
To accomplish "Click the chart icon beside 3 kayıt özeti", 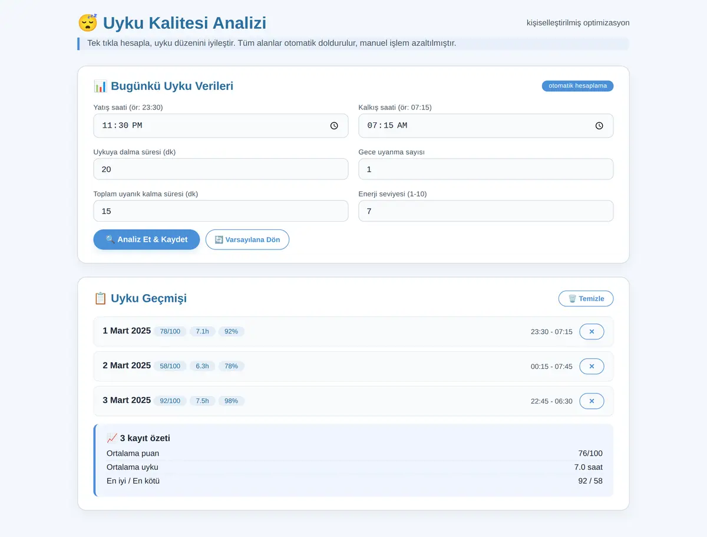I will 112,438.
